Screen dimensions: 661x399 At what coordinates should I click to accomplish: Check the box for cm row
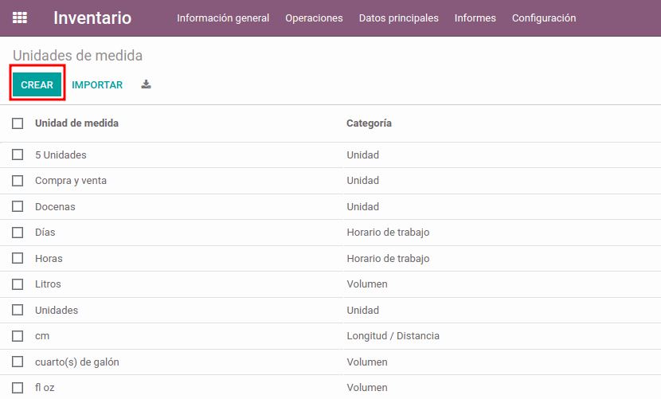click(x=18, y=336)
